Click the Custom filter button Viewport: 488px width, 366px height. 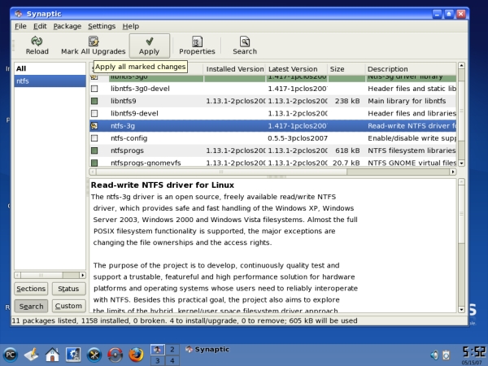click(68, 307)
